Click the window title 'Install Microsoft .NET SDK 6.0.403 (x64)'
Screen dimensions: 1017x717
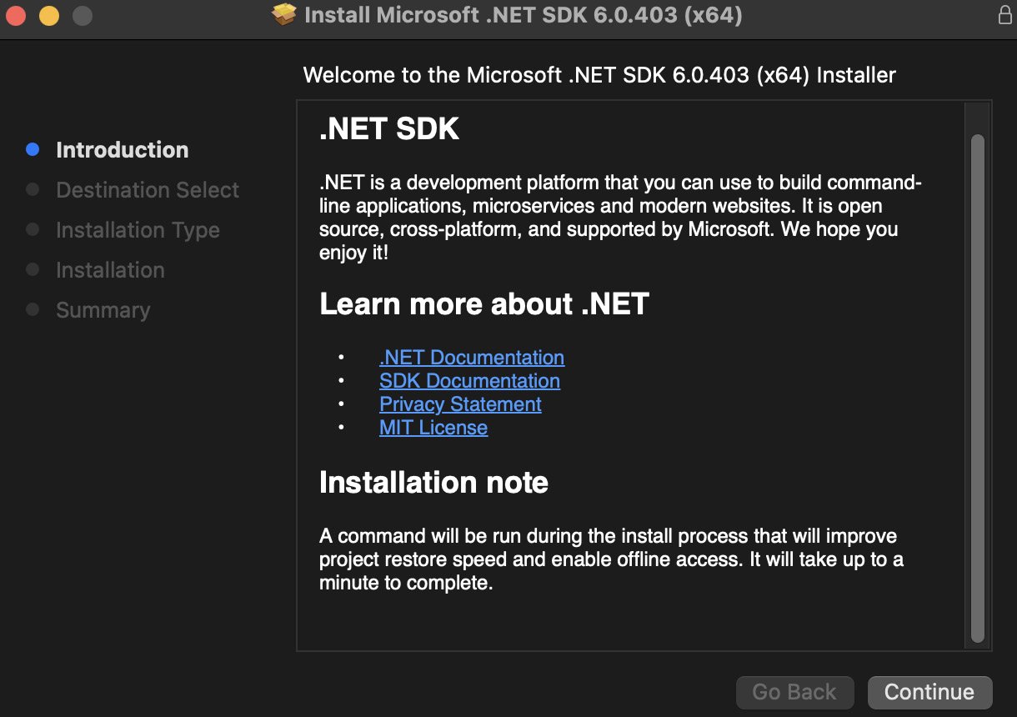click(524, 15)
